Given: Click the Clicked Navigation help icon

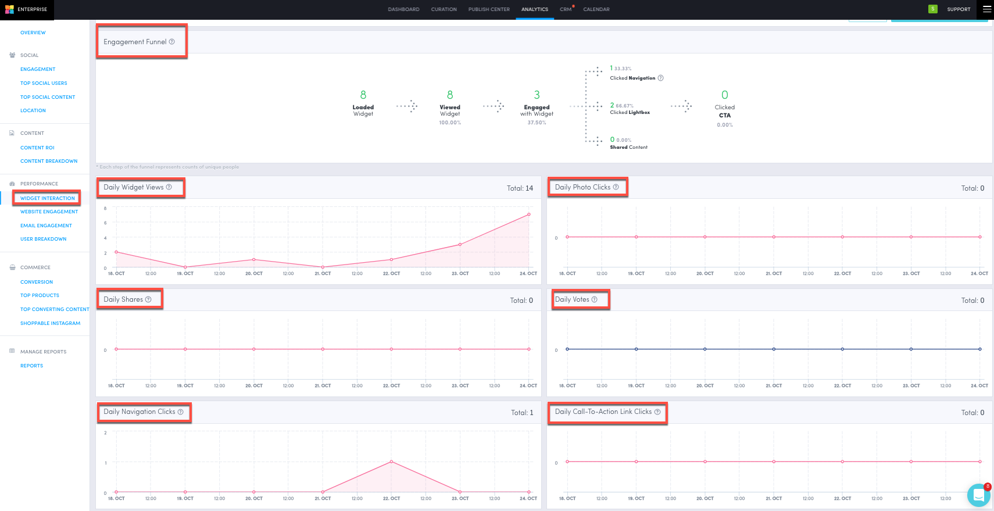Looking at the screenshot, I should coord(660,78).
